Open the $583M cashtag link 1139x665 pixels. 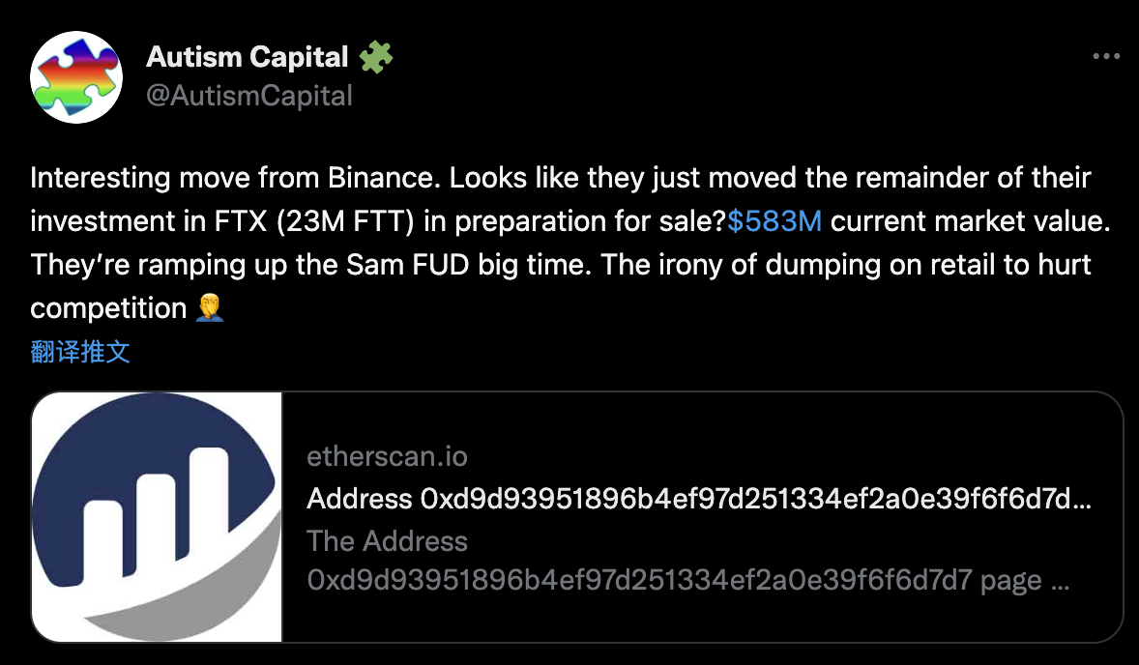click(x=774, y=221)
